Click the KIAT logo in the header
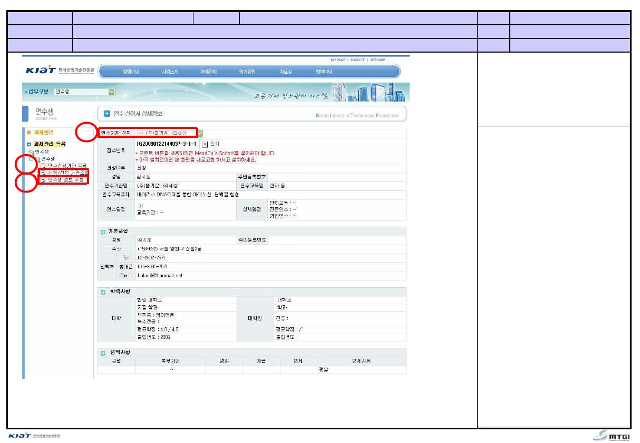The height and width of the screenshot is (443, 640). 59,71
